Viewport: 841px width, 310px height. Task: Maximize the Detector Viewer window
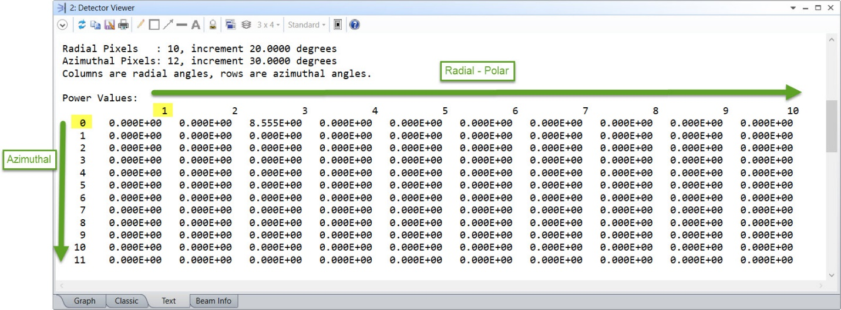coord(819,8)
